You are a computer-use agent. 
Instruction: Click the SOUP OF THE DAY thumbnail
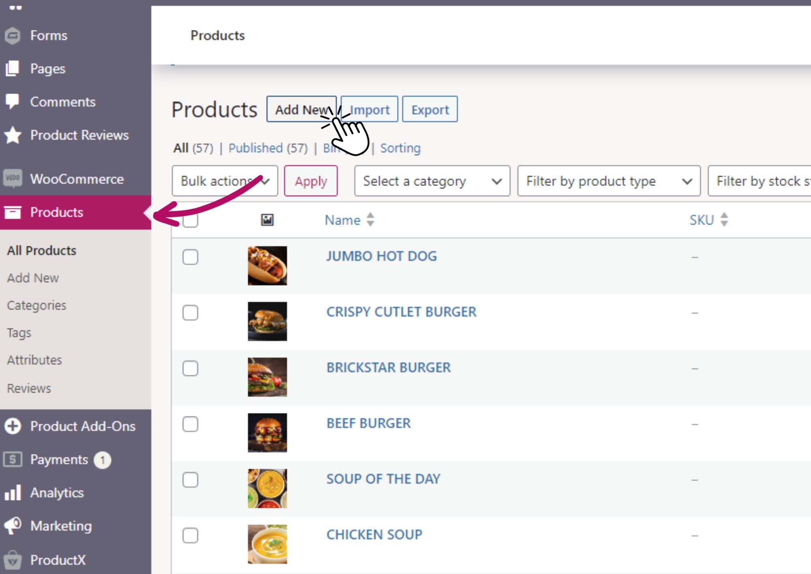click(x=267, y=488)
